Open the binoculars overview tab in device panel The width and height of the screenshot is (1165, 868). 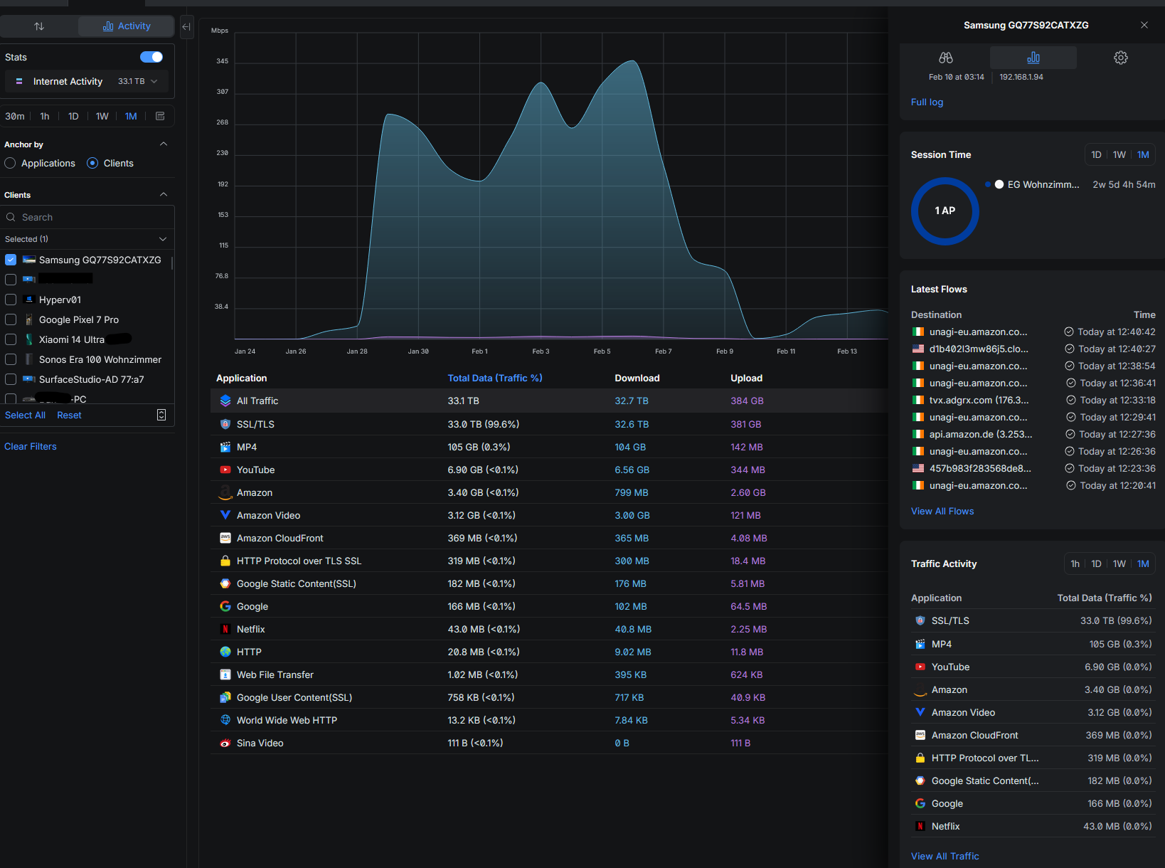[946, 58]
